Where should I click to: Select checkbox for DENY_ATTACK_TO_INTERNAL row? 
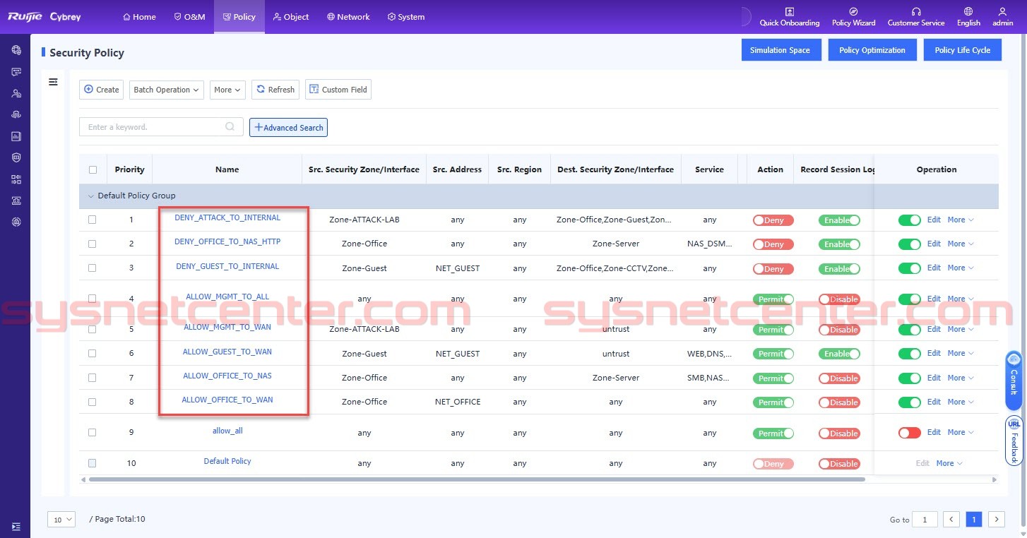(93, 220)
